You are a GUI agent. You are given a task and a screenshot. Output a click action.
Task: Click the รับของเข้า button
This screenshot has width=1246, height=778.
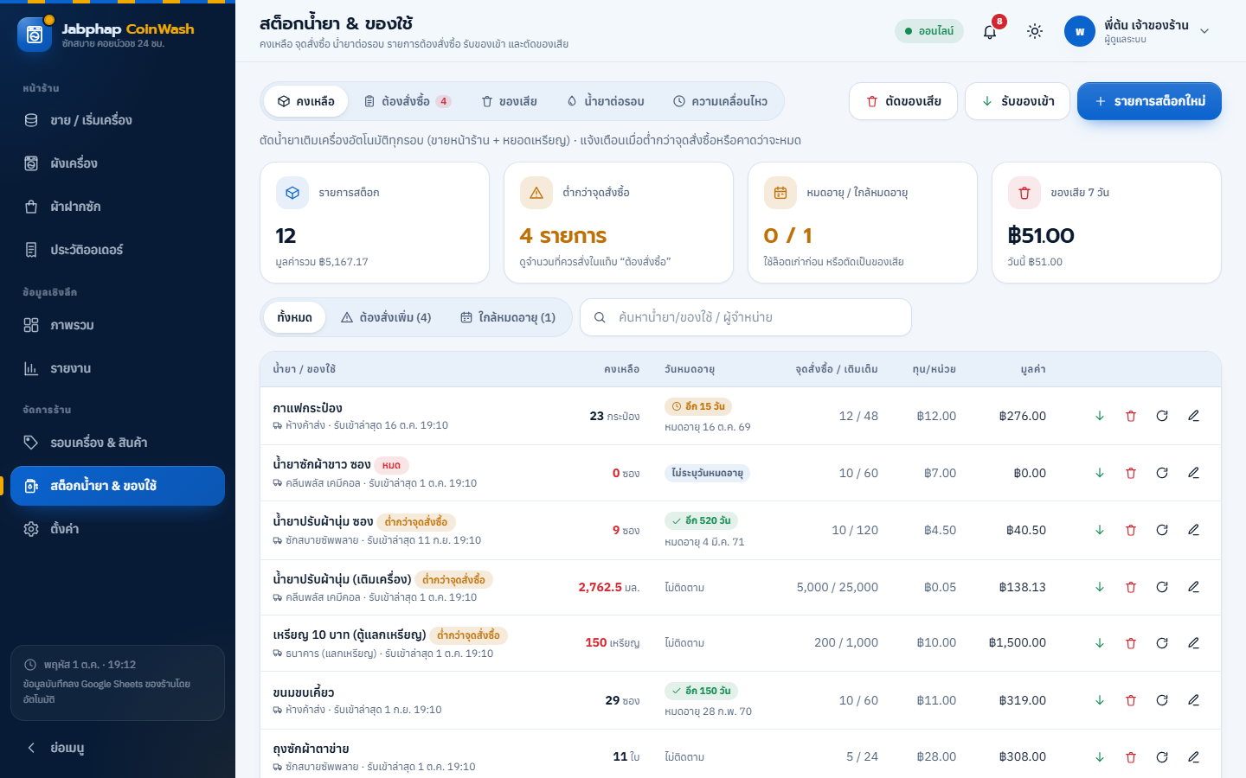click(1018, 101)
